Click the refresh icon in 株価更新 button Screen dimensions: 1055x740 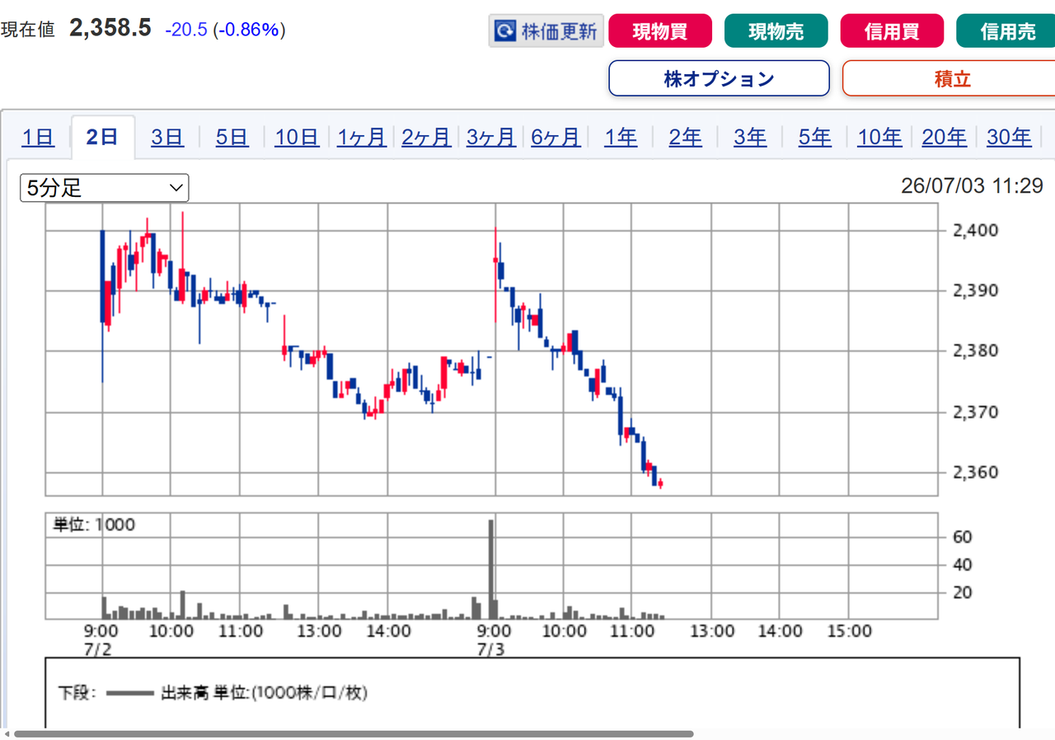tap(504, 32)
